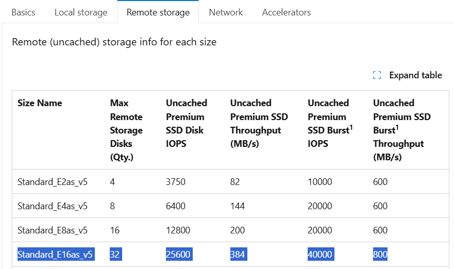This screenshot has width=454, height=269.
Task: Select the Remote storage tab
Action: click(x=158, y=12)
